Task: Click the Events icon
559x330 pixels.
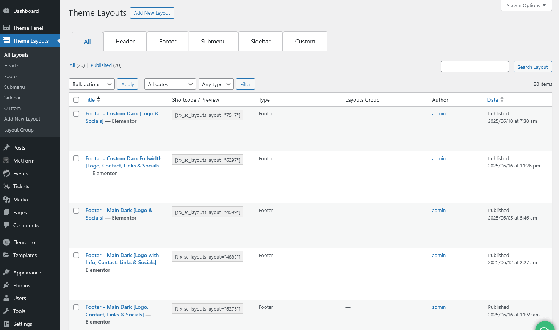Action: coord(6,174)
